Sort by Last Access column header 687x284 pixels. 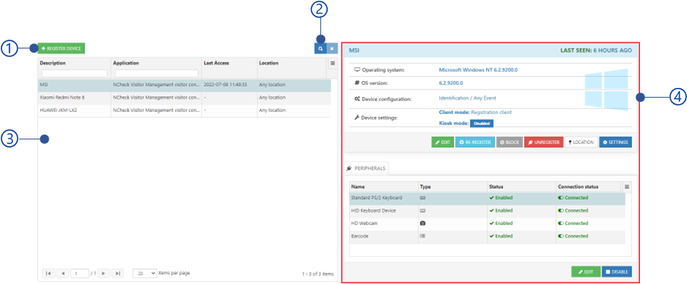(217, 63)
